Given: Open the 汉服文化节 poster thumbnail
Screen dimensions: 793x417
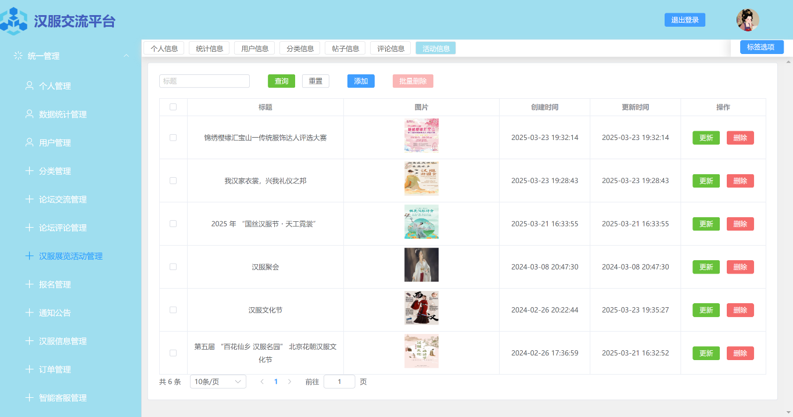Looking at the screenshot, I should [421, 308].
